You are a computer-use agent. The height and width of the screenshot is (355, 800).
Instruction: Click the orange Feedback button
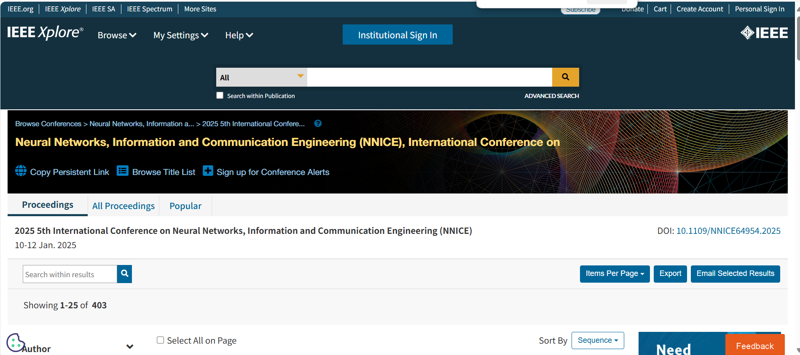(x=755, y=345)
